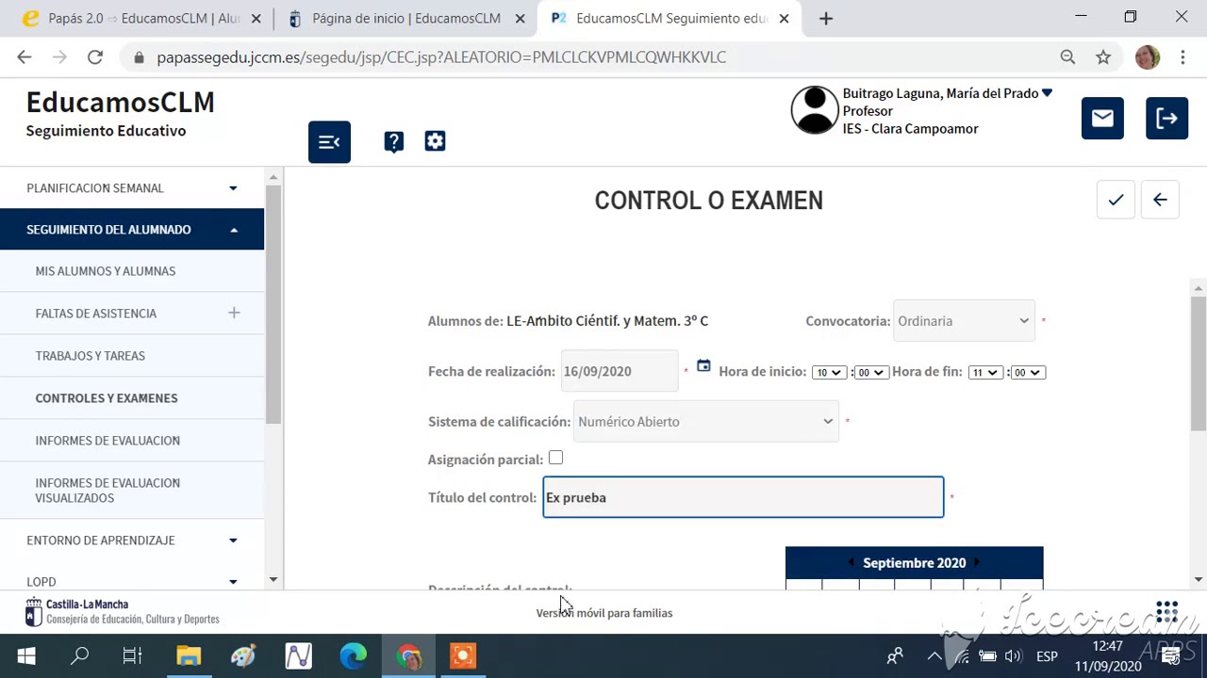Close the EducamosCLM Seguimiento tab

(784, 18)
